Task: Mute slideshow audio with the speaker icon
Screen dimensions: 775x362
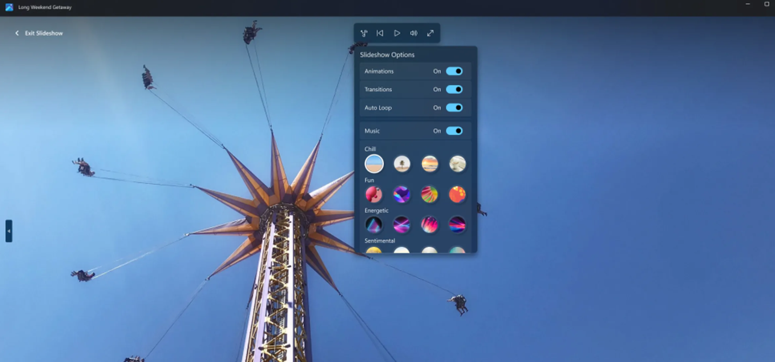Action: pyautogui.click(x=414, y=33)
